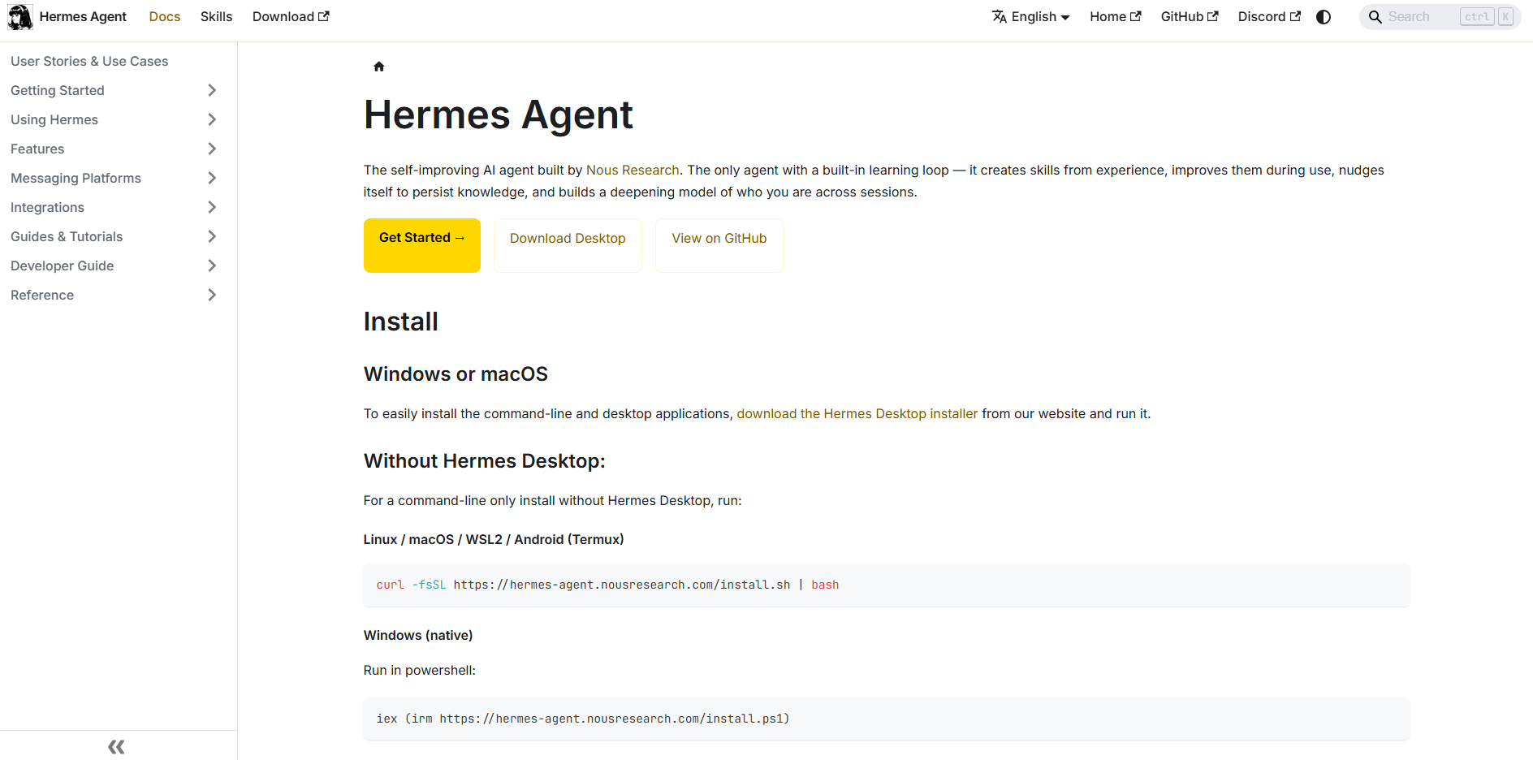The image size is (1533, 760).
Task: Click the Hermes Agent site title
Action: tap(83, 16)
